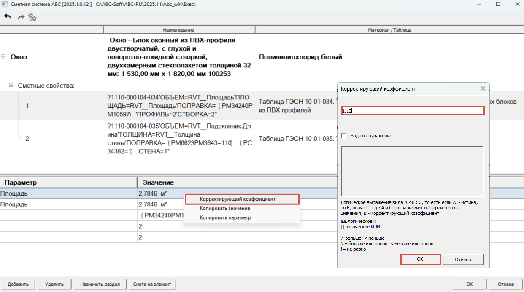This screenshot has width=524, height=292.
Task: Focus the coefficient field containing 1,12
Action: click(413, 110)
